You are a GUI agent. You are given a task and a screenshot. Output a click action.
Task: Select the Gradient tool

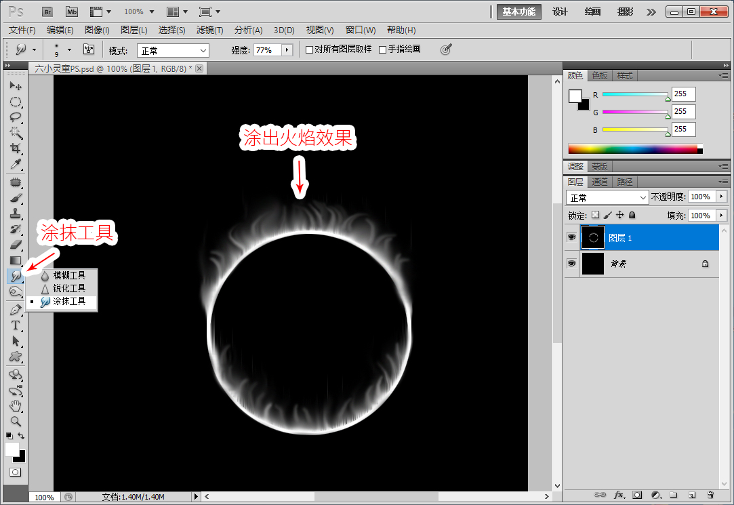tap(16, 260)
